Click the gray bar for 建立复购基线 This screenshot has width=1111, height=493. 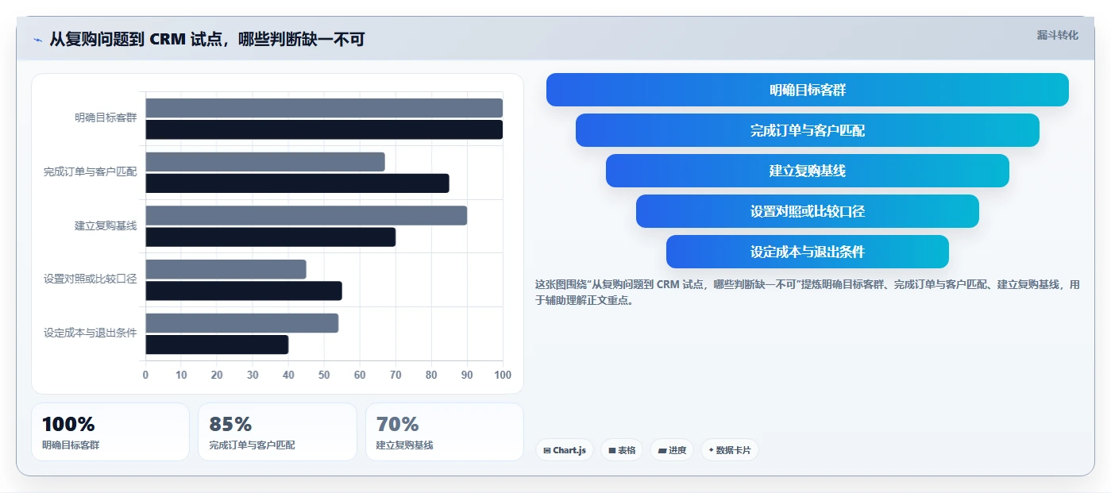click(306, 216)
